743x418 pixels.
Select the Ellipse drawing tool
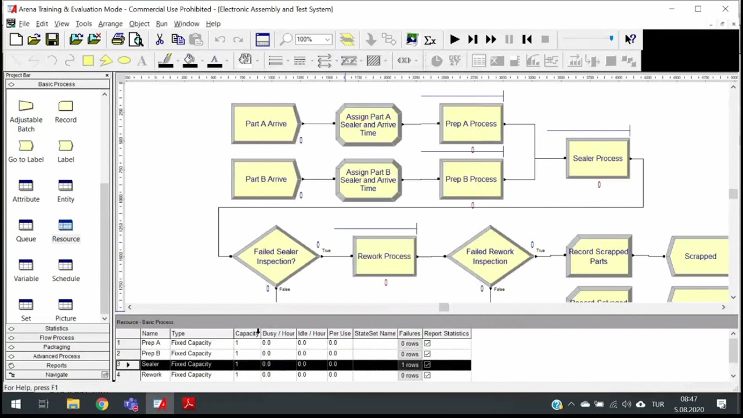124,60
